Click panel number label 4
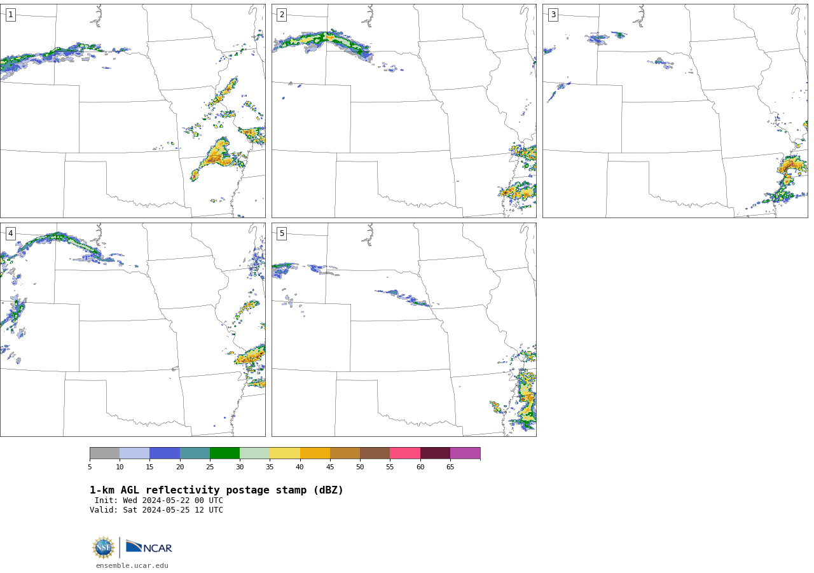This screenshot has width=814, height=573. point(10,233)
